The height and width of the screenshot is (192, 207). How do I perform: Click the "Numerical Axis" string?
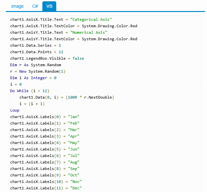point(89,32)
